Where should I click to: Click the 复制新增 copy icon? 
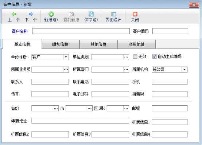click(x=71, y=14)
